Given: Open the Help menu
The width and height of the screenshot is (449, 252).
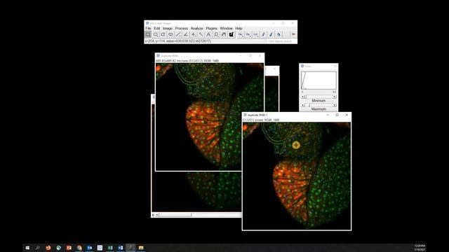Looking at the screenshot, I should (239, 28).
